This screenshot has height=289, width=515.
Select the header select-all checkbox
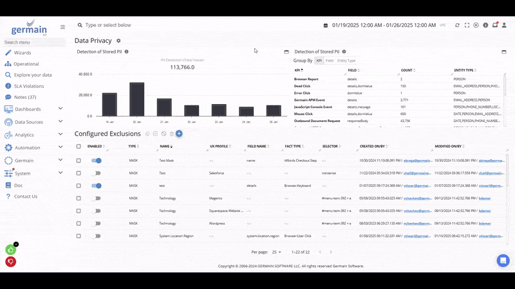coord(79,146)
